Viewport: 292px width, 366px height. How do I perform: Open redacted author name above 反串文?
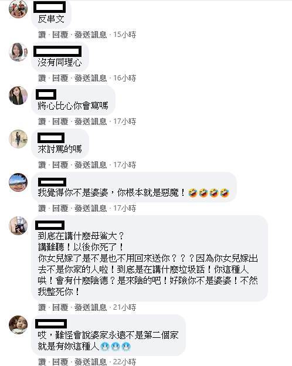pos(49,7)
